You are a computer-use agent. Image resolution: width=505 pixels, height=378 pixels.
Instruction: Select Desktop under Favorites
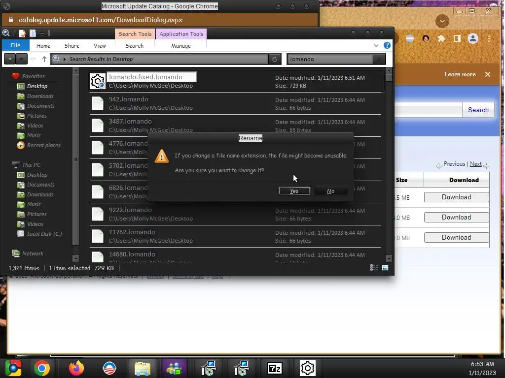pos(37,86)
